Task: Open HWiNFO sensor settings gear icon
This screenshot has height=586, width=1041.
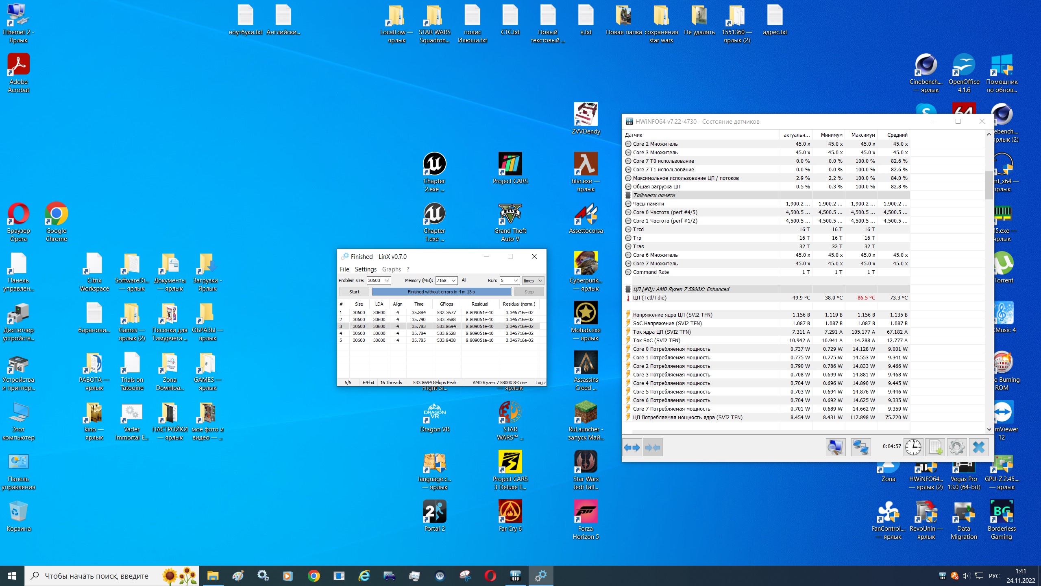Action: tap(956, 448)
